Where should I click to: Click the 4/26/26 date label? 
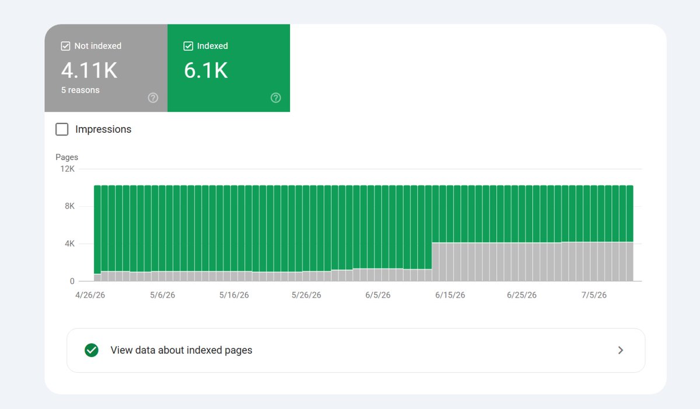(90, 295)
